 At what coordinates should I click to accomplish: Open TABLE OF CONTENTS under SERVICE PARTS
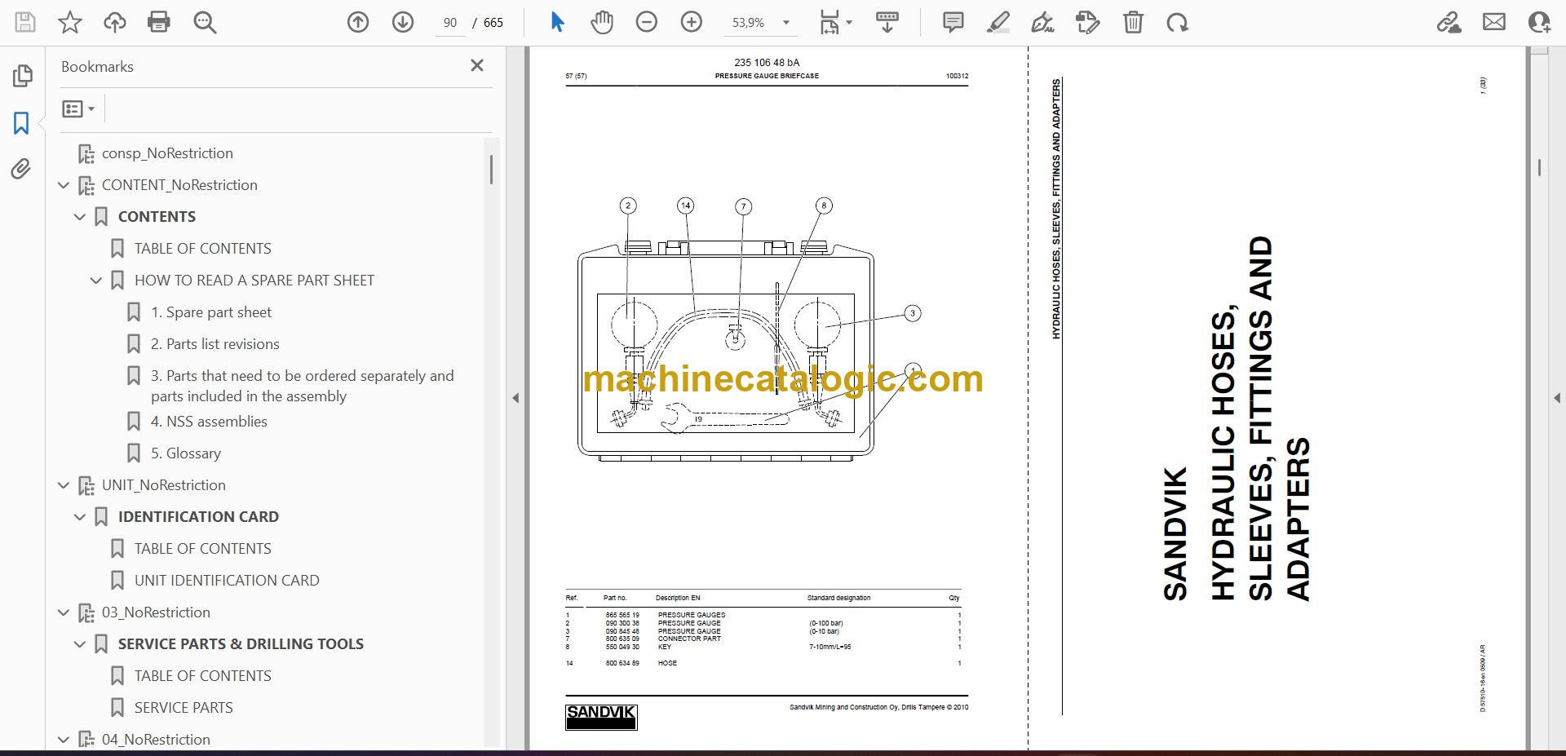pyautogui.click(x=203, y=676)
